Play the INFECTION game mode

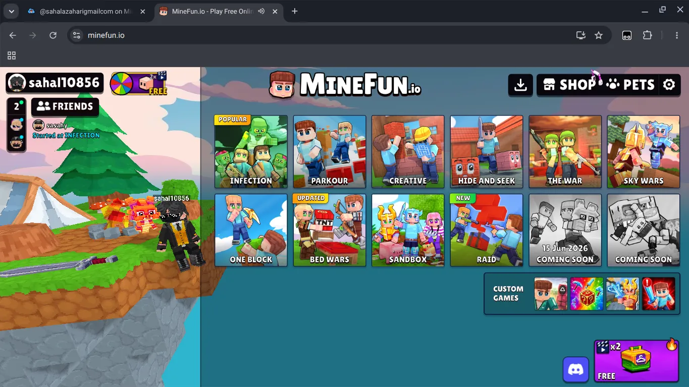251,151
